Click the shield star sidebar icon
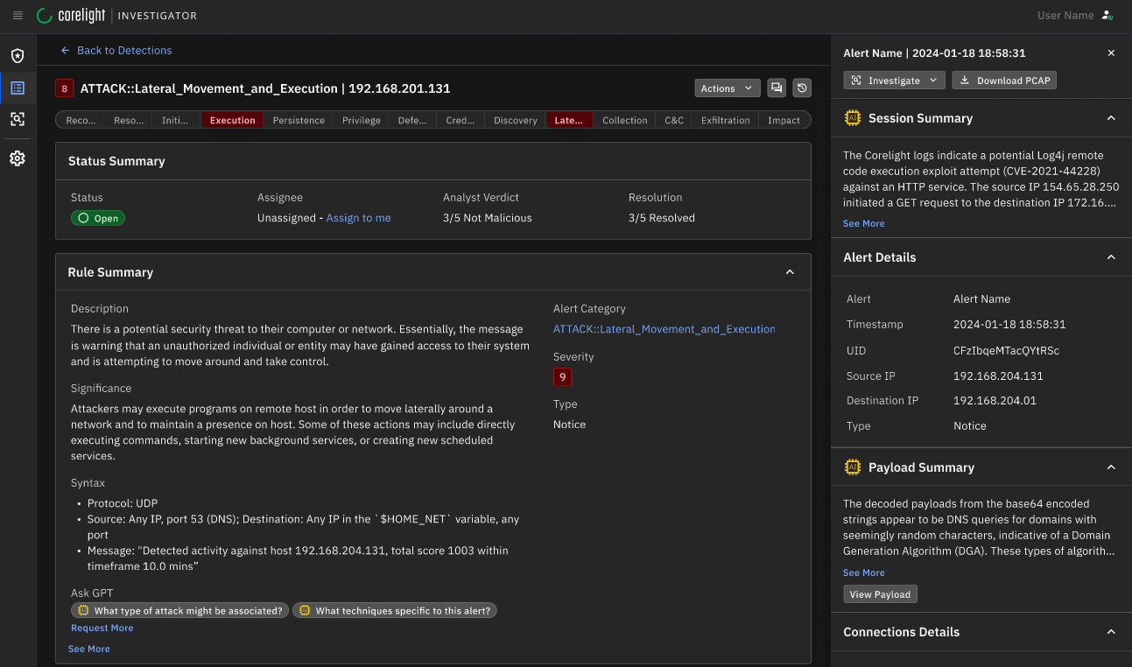Screen dimensions: 1132x667 coord(18,56)
